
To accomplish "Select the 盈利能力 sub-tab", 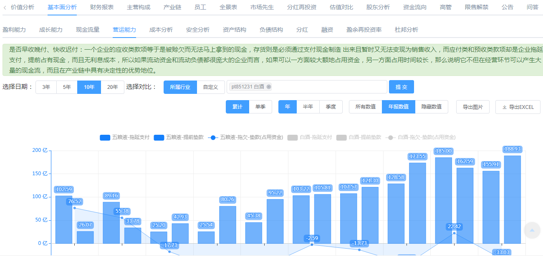I will coord(14,30).
